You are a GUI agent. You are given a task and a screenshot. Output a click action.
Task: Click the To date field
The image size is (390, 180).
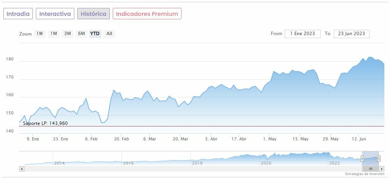click(352, 34)
